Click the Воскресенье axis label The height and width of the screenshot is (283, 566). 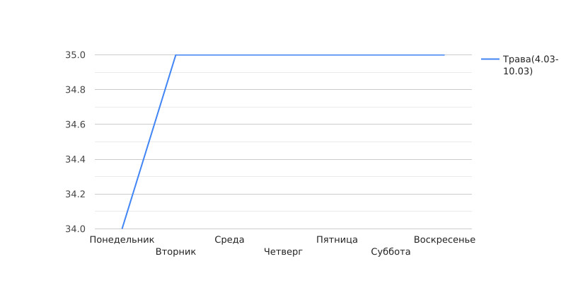click(445, 240)
